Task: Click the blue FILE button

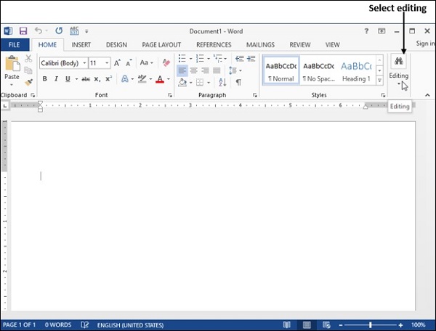Action: point(14,45)
